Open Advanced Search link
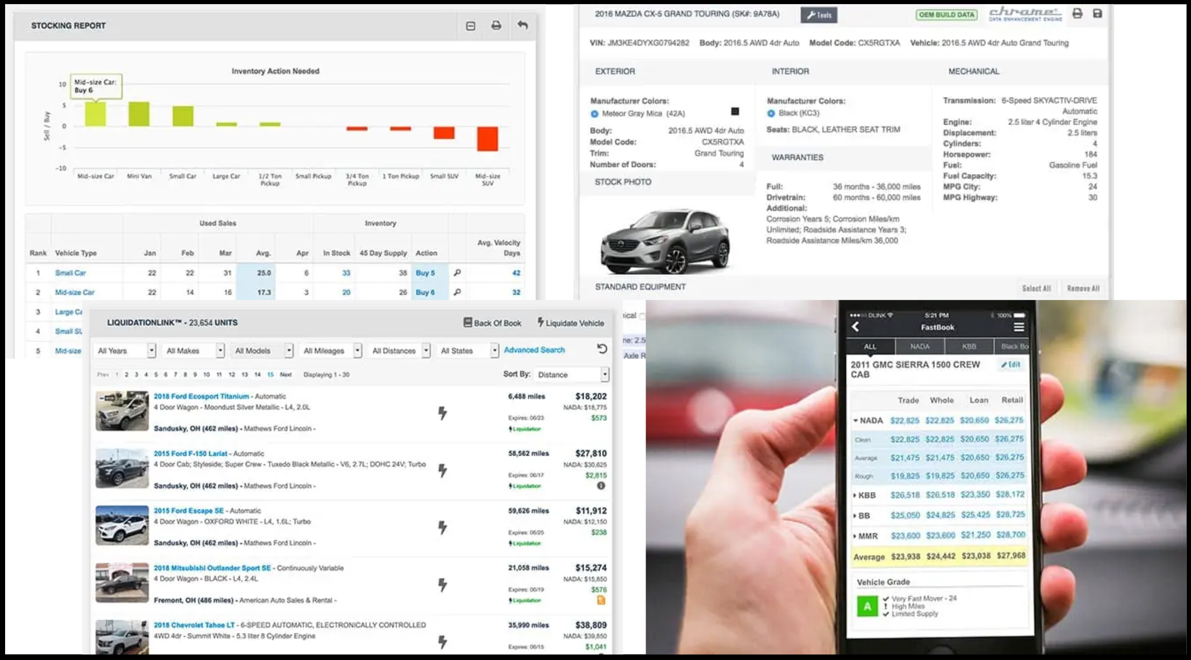1191x660 pixels. pyautogui.click(x=534, y=350)
